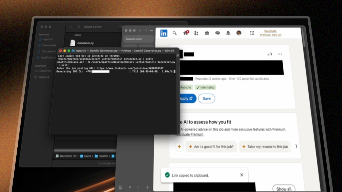Screen dimensions: 342x192
Task: Dismiss the Link copied notification
Action: coord(242,175)
